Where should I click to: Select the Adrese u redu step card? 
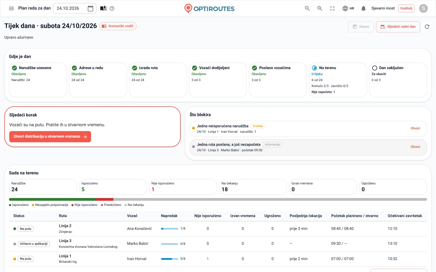point(98,80)
